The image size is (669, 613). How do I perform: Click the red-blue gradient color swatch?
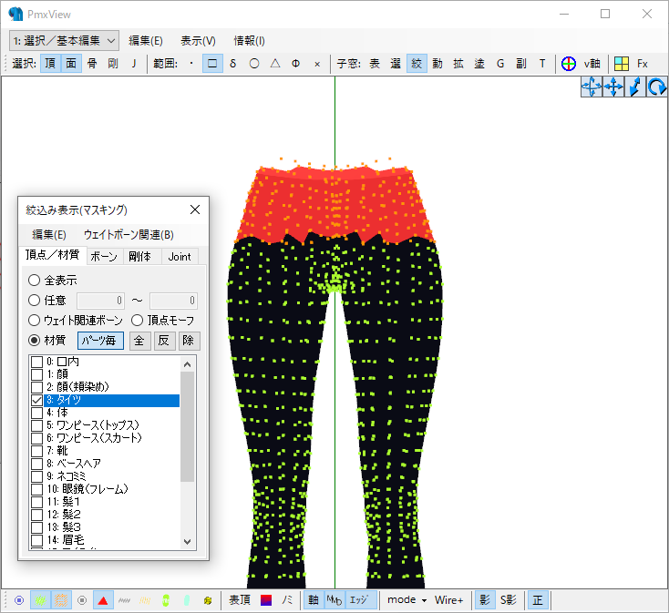point(266,600)
